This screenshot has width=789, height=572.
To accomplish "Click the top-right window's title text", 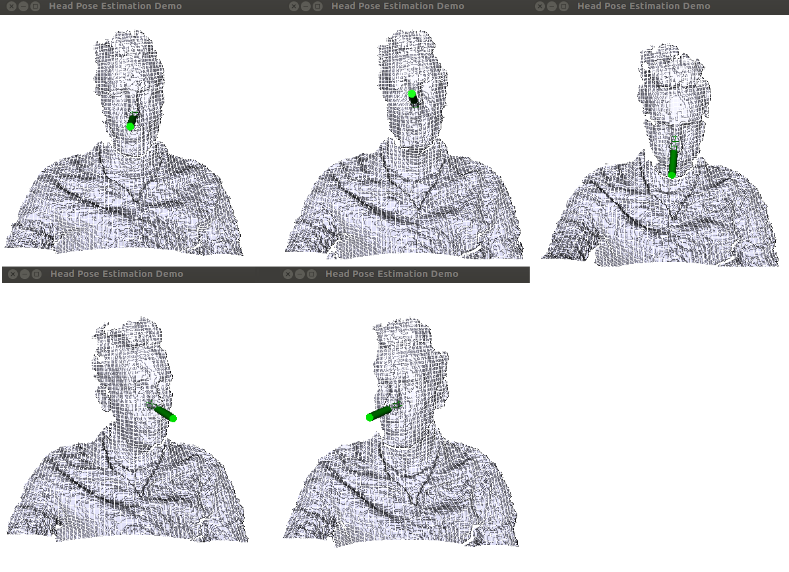I will [x=644, y=6].
